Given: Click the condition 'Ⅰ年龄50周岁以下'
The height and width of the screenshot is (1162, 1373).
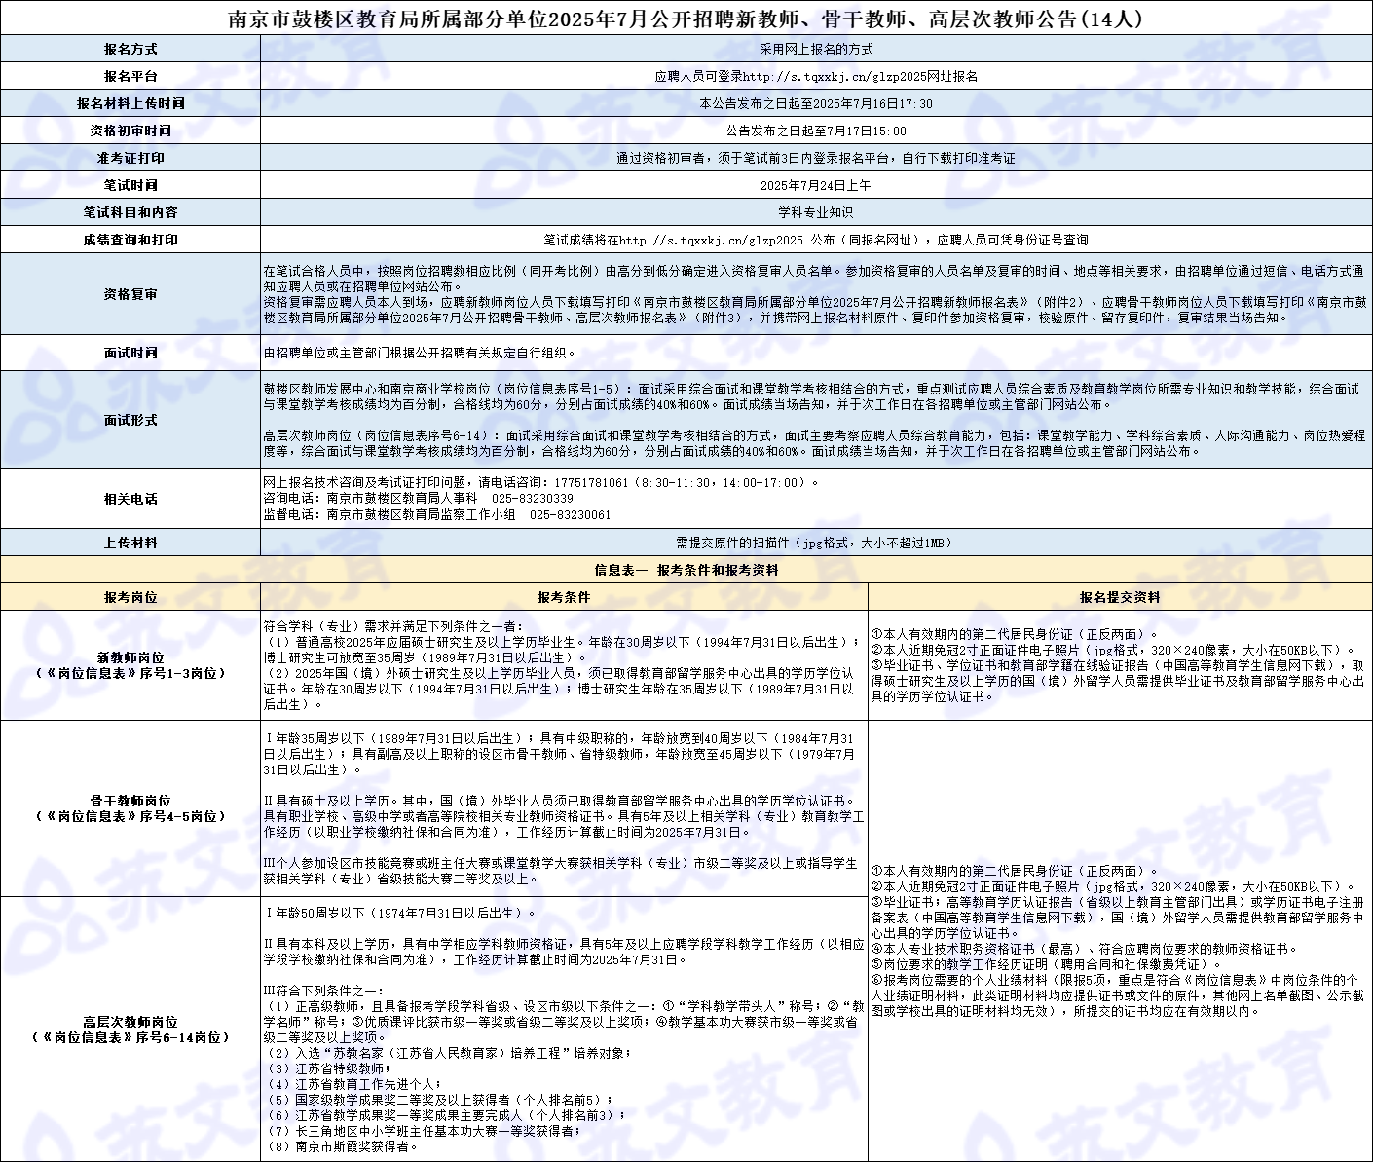Looking at the screenshot, I should 400,913.
